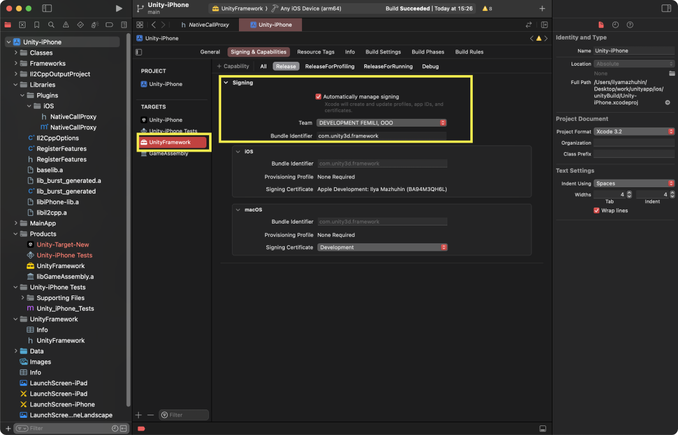Screen dimensions: 678x435
Task: Open the Quick Help inspector
Action: pos(630,25)
